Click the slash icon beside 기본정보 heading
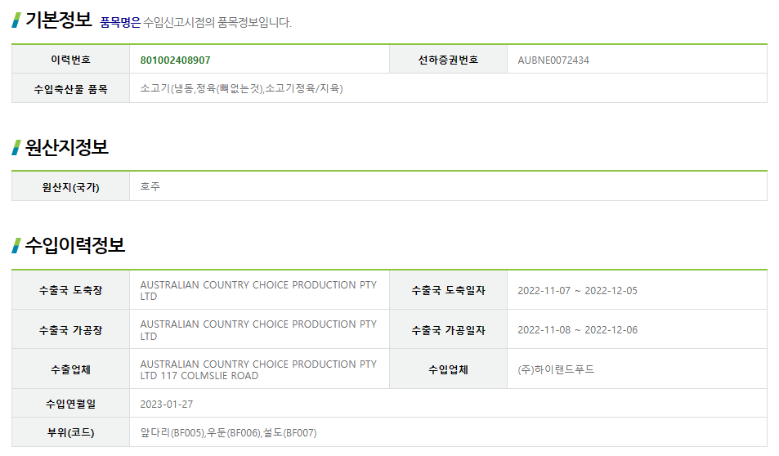The image size is (779, 456). click(16, 20)
